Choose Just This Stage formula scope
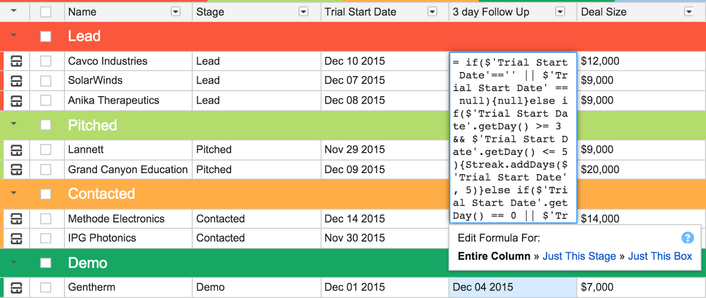The height and width of the screenshot is (298, 706). [579, 256]
